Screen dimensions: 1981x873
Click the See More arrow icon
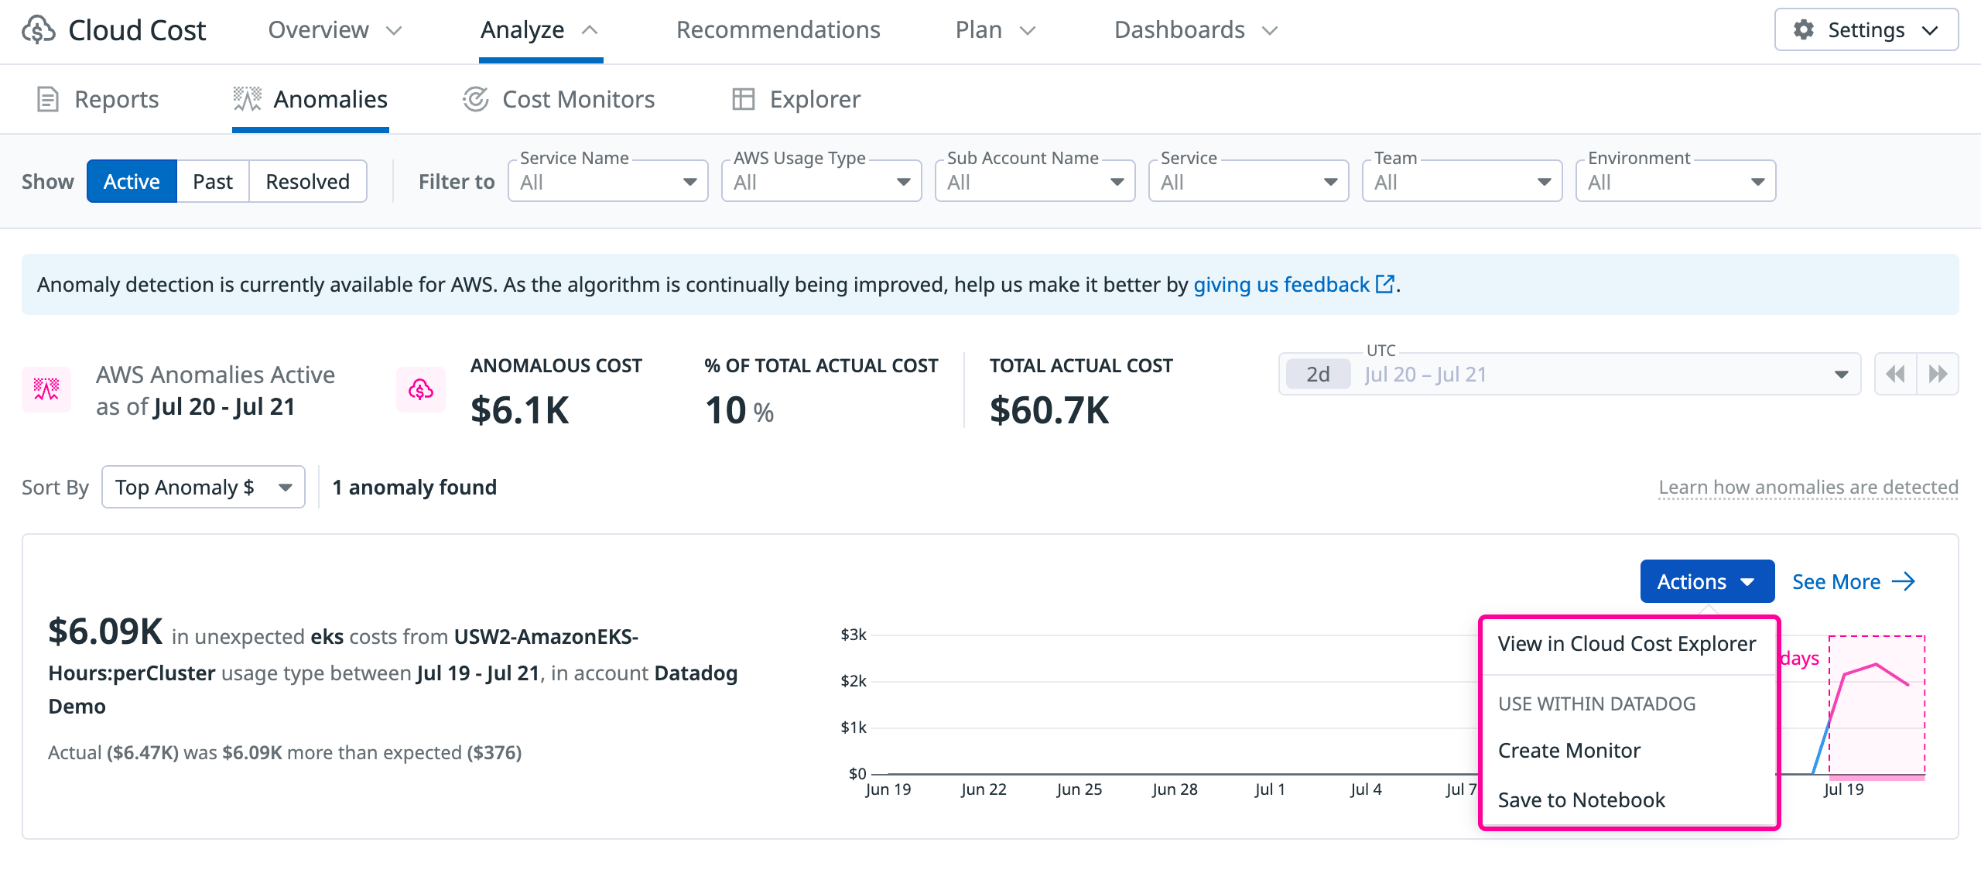tap(1904, 581)
